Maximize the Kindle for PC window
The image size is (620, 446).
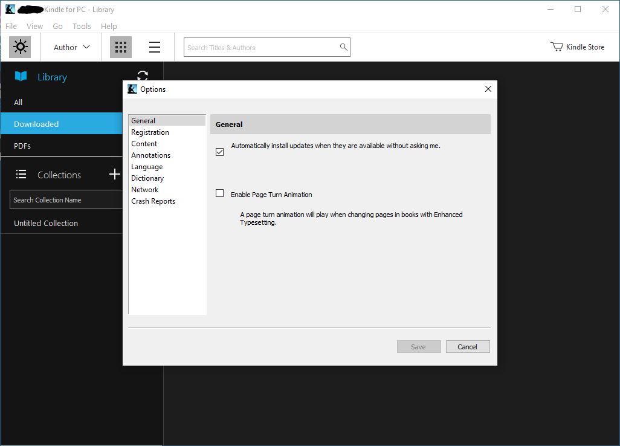point(578,9)
